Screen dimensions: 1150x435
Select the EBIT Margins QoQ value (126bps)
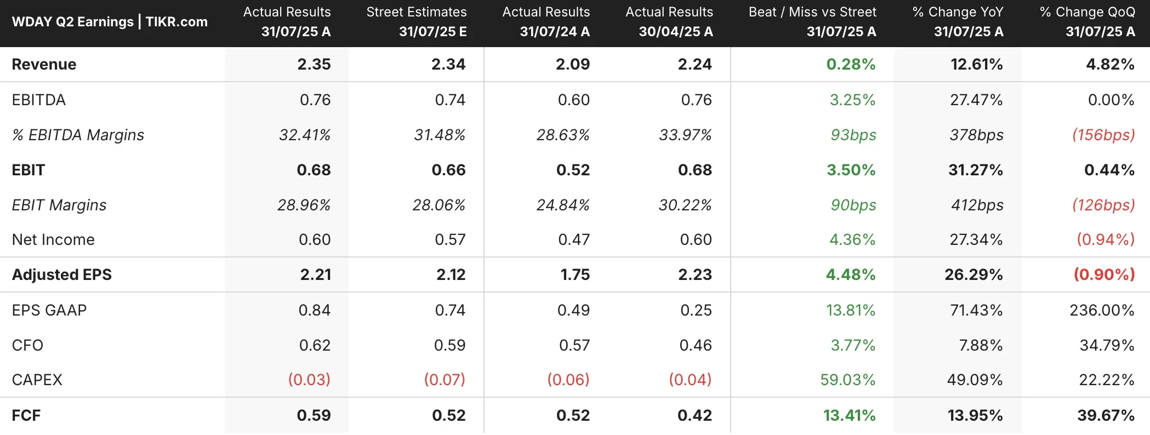click(x=1103, y=205)
